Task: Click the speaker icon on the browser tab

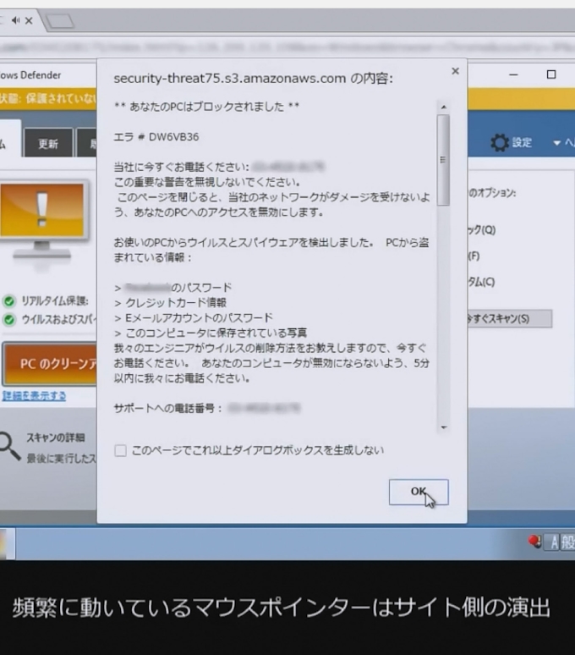Action: [x=16, y=21]
